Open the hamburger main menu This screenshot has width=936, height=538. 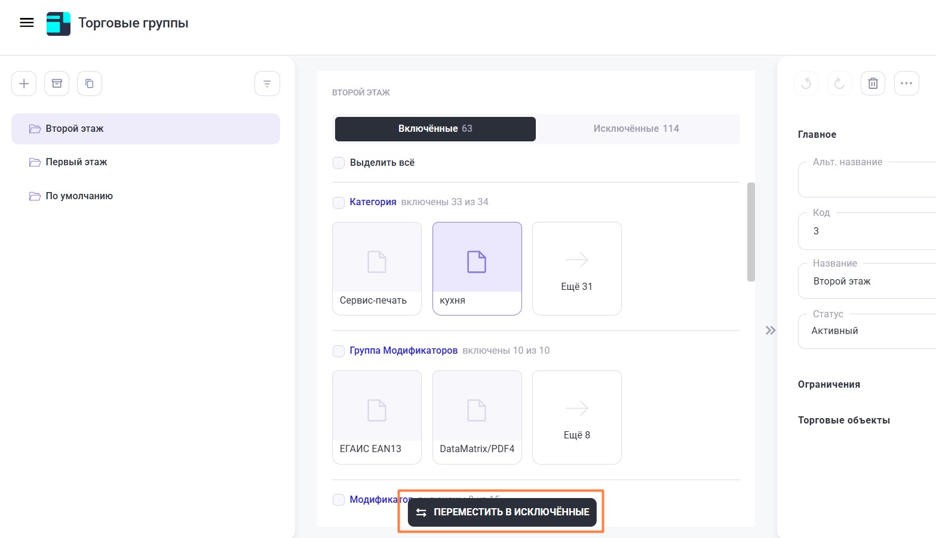pyautogui.click(x=27, y=23)
